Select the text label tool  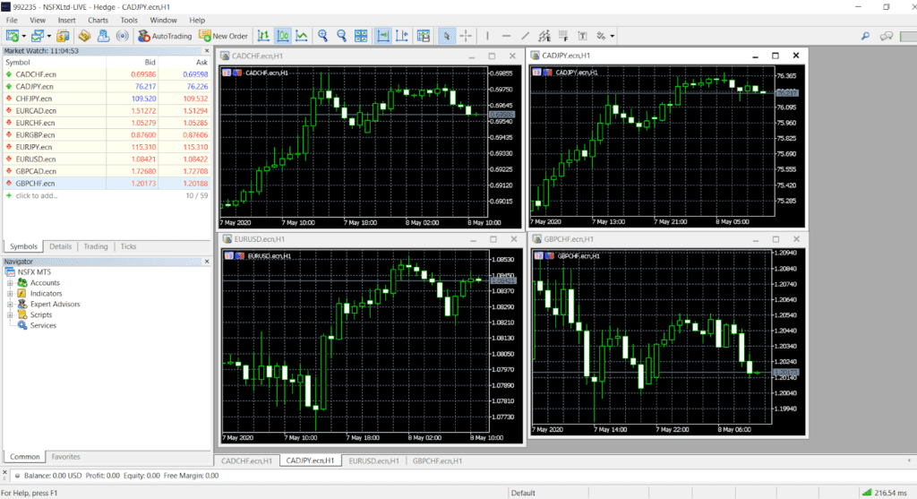pos(582,36)
